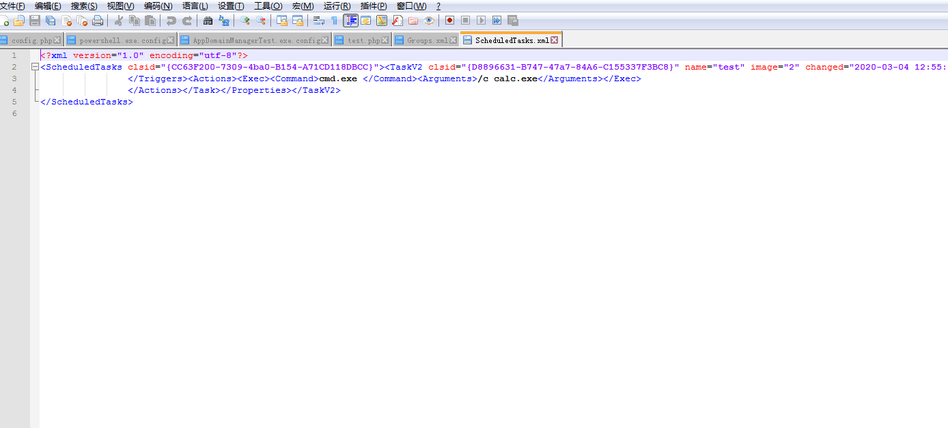Toggle word wrap toolbar button
The height and width of the screenshot is (428, 948).
318,20
